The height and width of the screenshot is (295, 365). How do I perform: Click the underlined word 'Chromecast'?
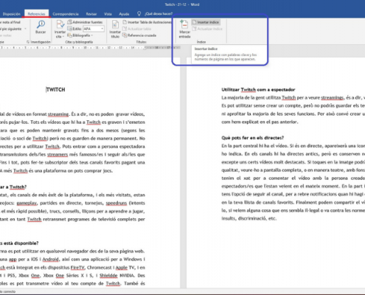[x=100, y=268]
